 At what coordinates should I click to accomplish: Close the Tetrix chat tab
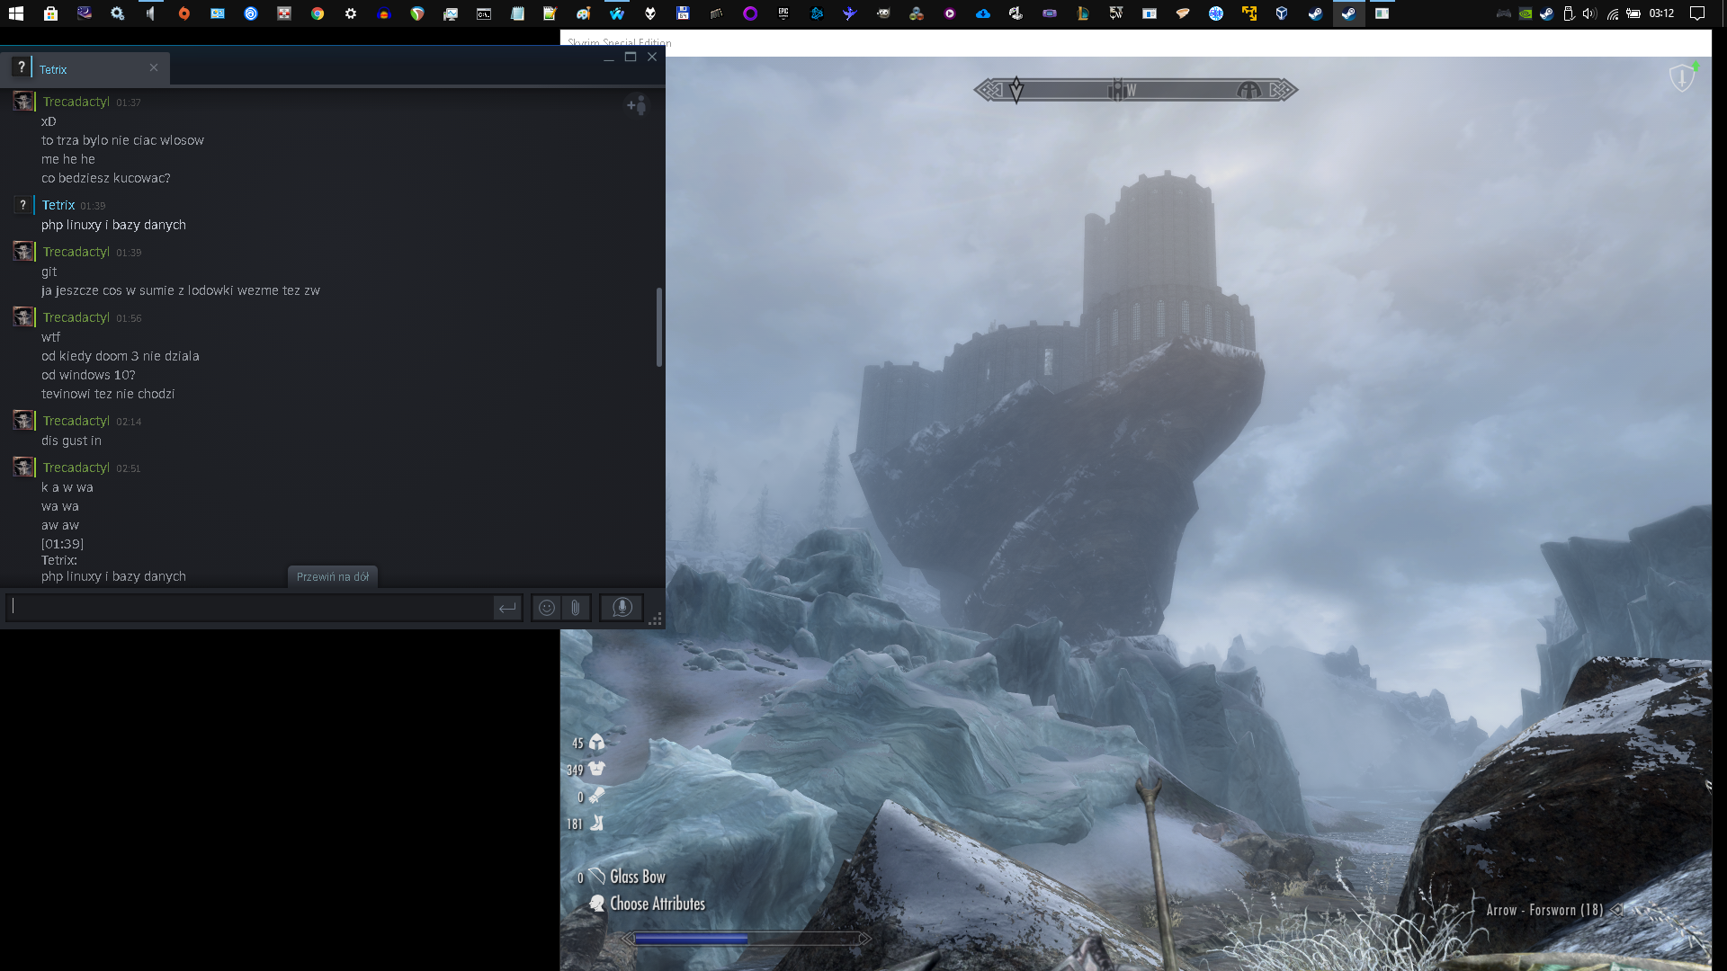[x=154, y=67]
